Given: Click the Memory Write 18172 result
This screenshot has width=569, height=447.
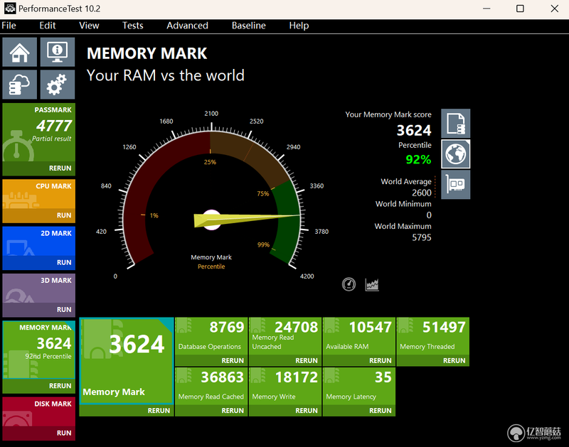Looking at the screenshot, I should (285, 387).
